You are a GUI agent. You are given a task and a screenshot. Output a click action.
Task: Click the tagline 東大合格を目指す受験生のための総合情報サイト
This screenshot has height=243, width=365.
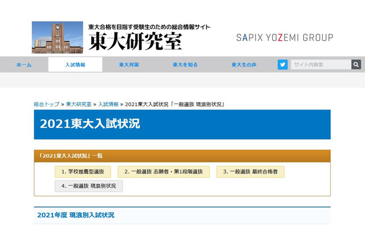click(149, 27)
